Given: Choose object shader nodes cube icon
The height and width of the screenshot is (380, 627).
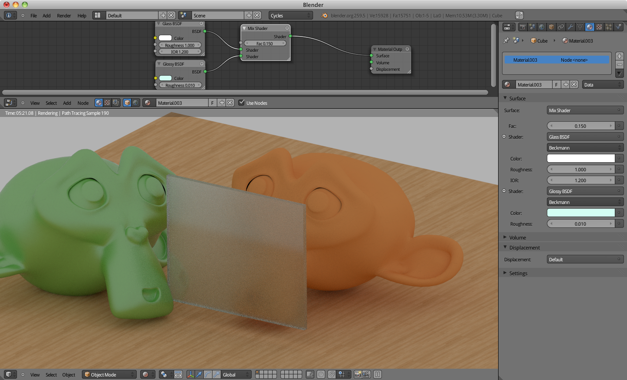Looking at the screenshot, I should tap(127, 103).
